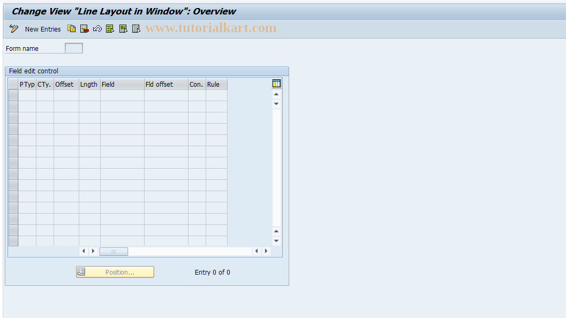Viewport: 566px width, 318px height.
Task: Click the Delete entry icon
Action: pyautogui.click(x=85, y=29)
